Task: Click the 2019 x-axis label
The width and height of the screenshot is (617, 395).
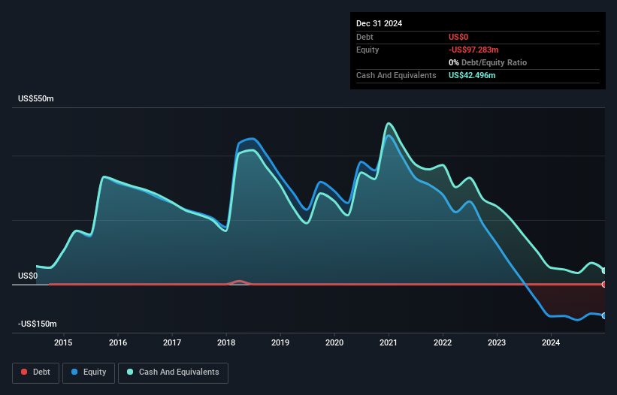Action: click(x=280, y=342)
